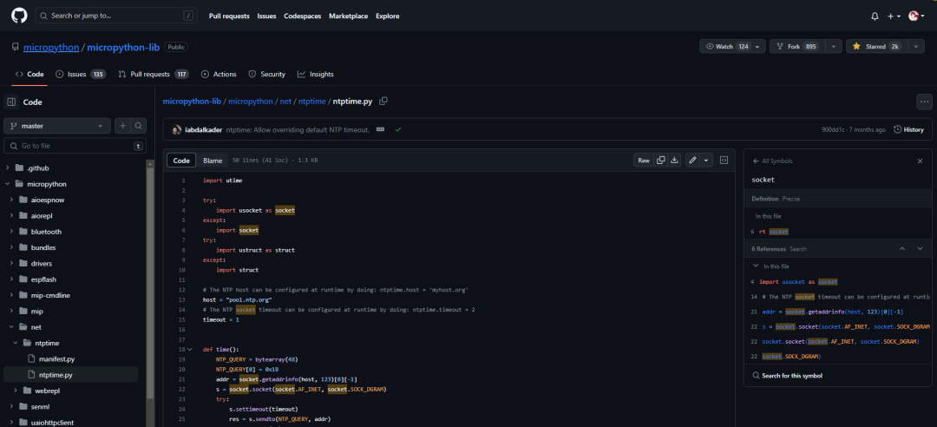Add a file using the plus icon
Screen dimensions: 937x427
122,126
